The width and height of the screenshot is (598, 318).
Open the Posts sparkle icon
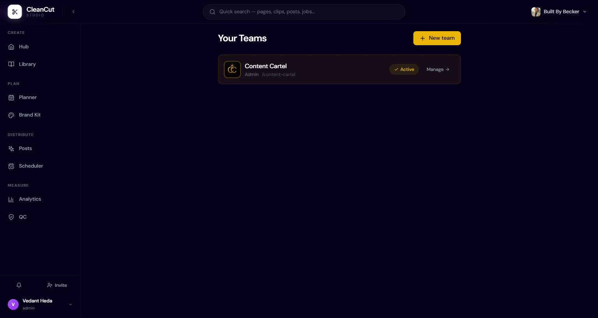pos(11,148)
